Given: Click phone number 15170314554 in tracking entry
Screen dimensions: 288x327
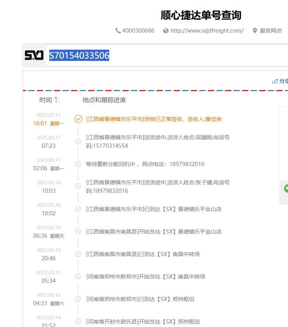Looking at the screenshot, I should coord(110,146).
